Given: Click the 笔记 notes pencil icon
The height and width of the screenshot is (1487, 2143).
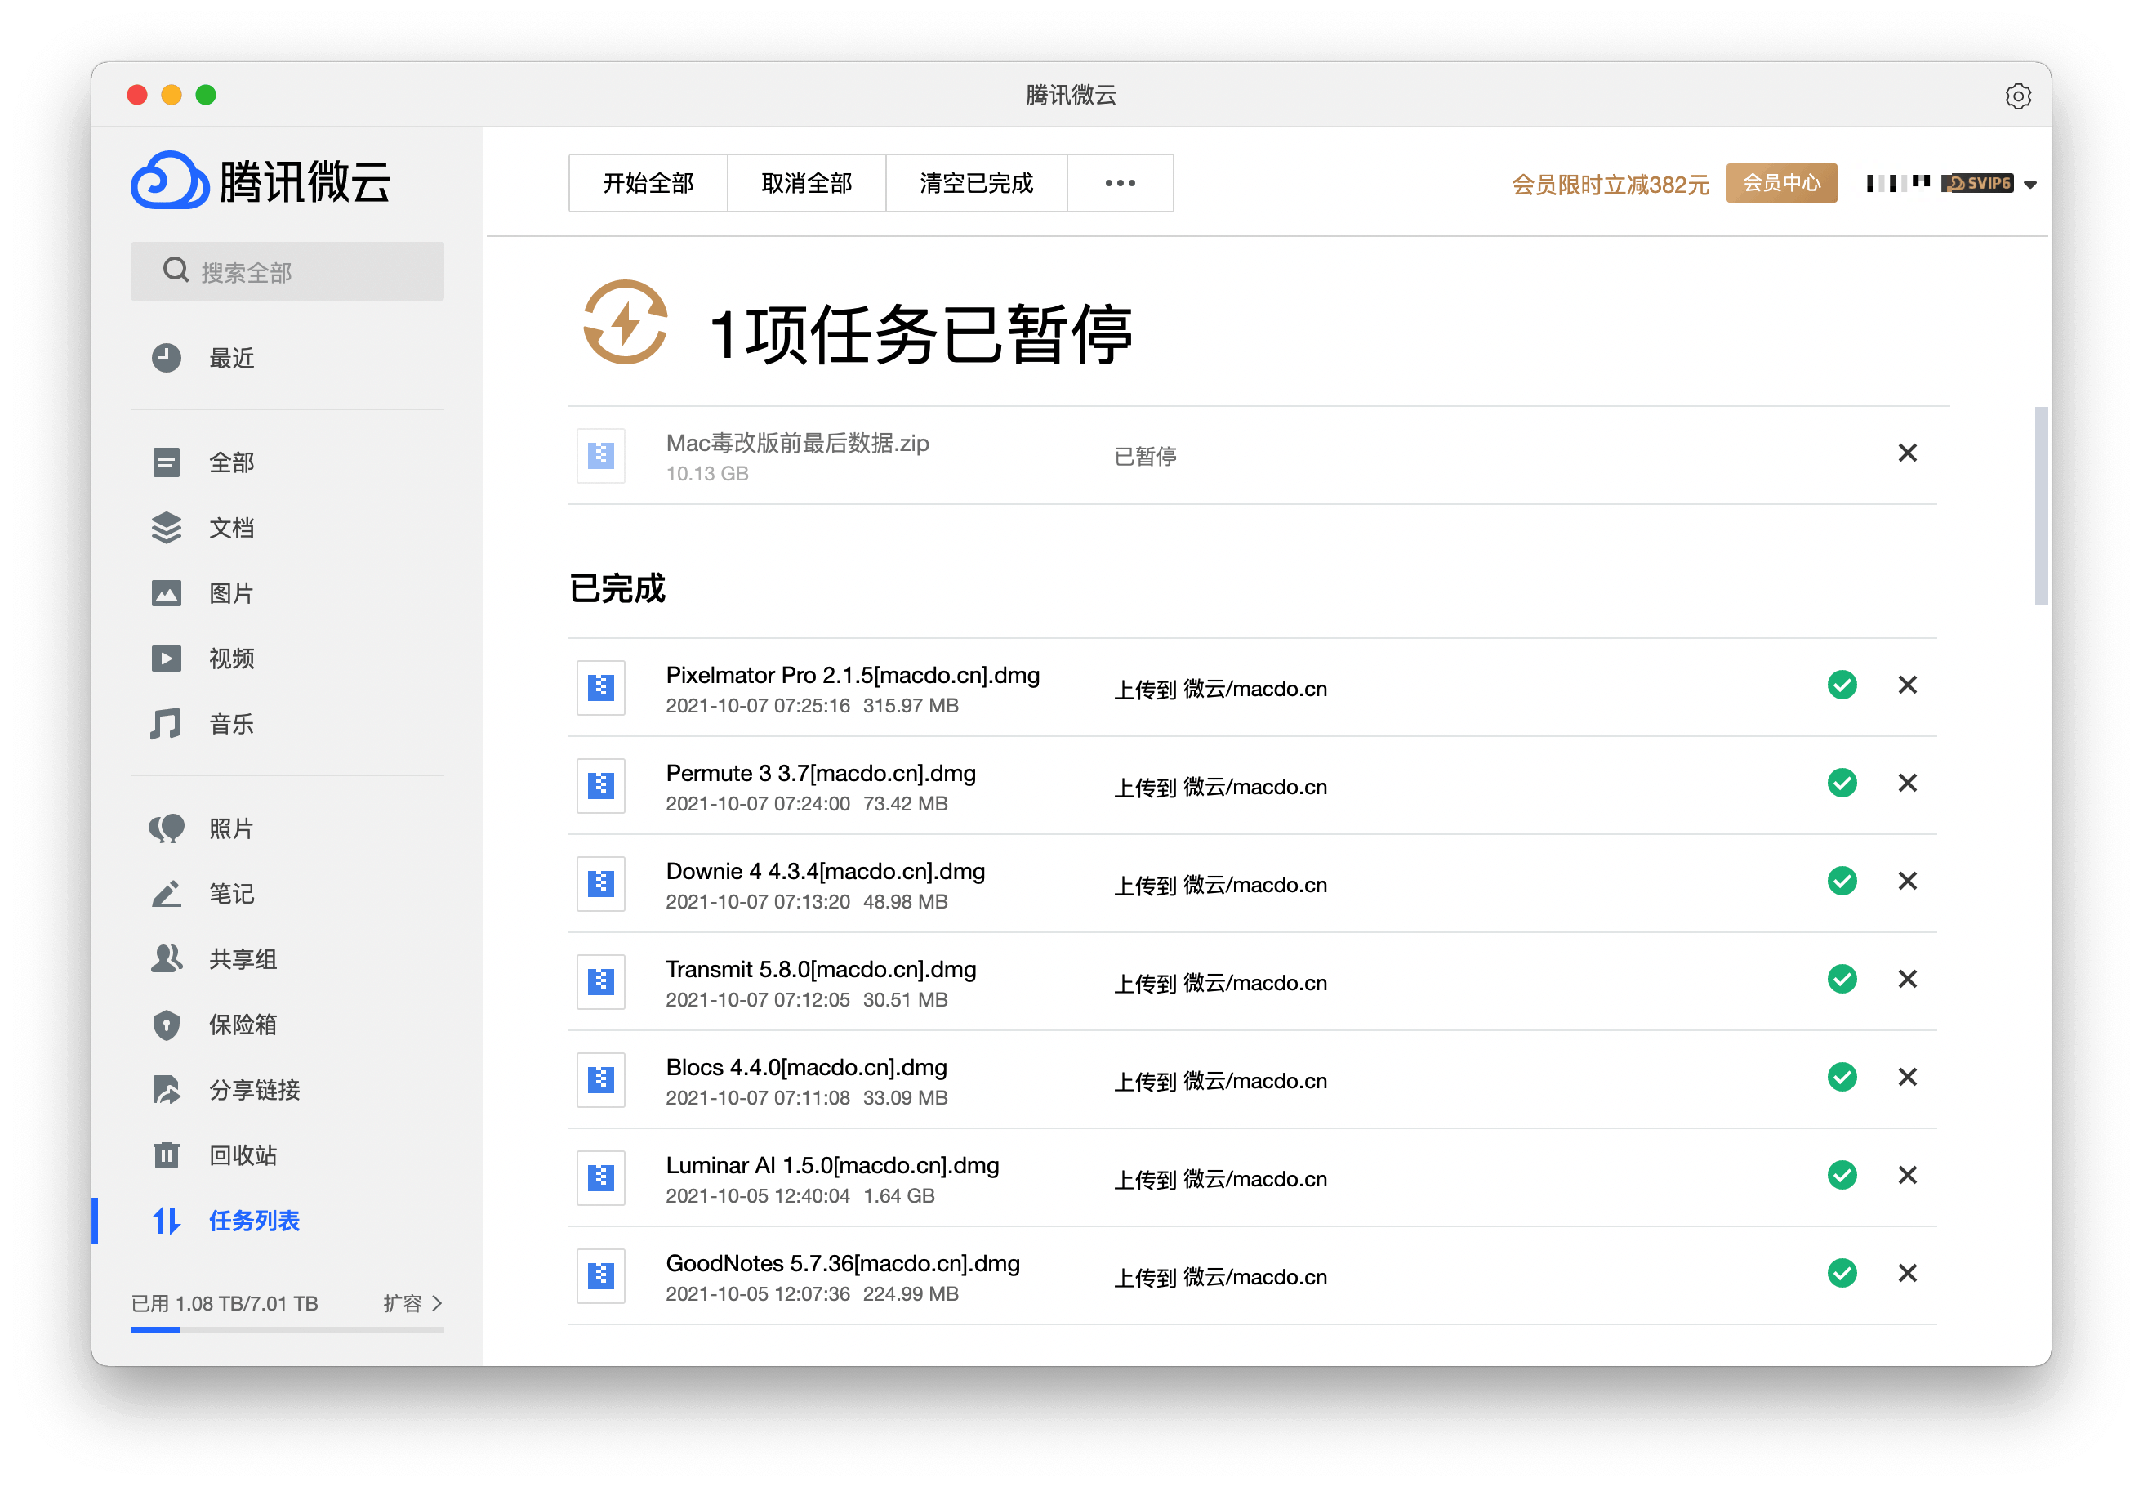Looking at the screenshot, I should tap(167, 894).
